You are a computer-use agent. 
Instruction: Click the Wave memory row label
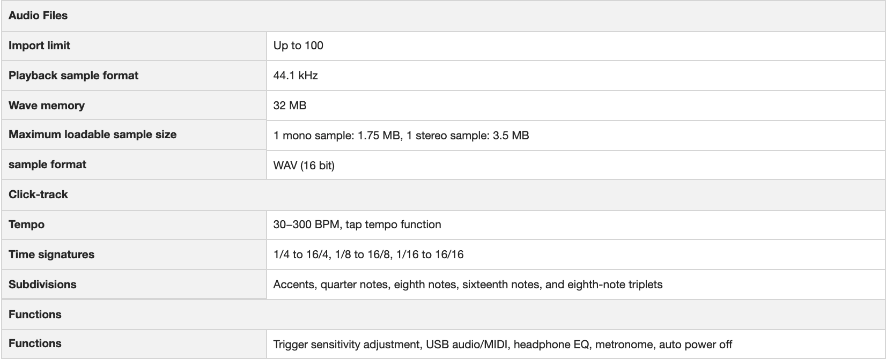click(47, 106)
